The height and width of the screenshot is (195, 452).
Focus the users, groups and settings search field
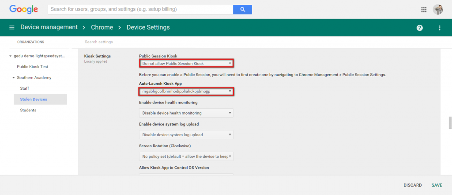pos(140,9)
